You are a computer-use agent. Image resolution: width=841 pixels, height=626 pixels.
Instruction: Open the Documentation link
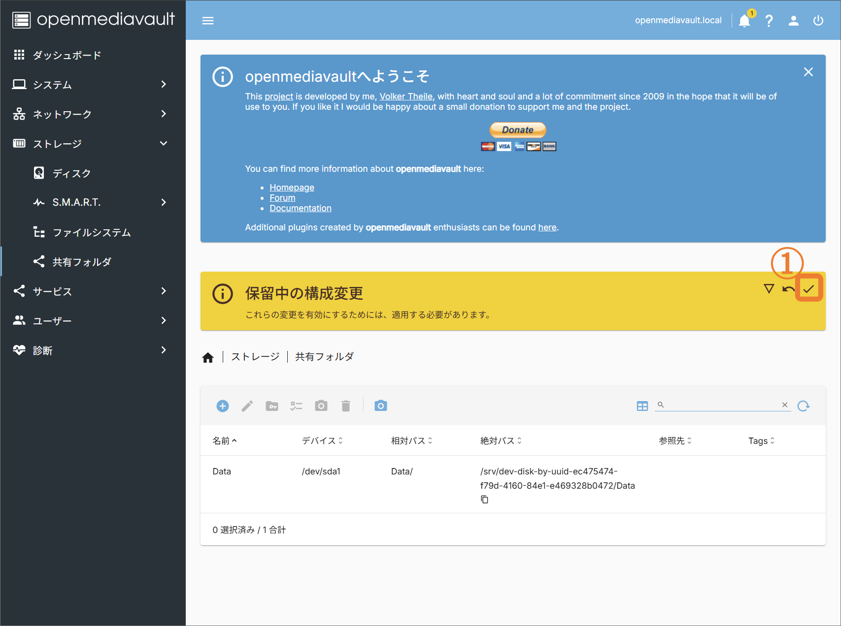point(301,208)
